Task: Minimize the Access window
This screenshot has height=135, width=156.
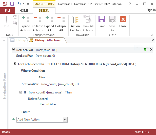Action: coord(137,4)
